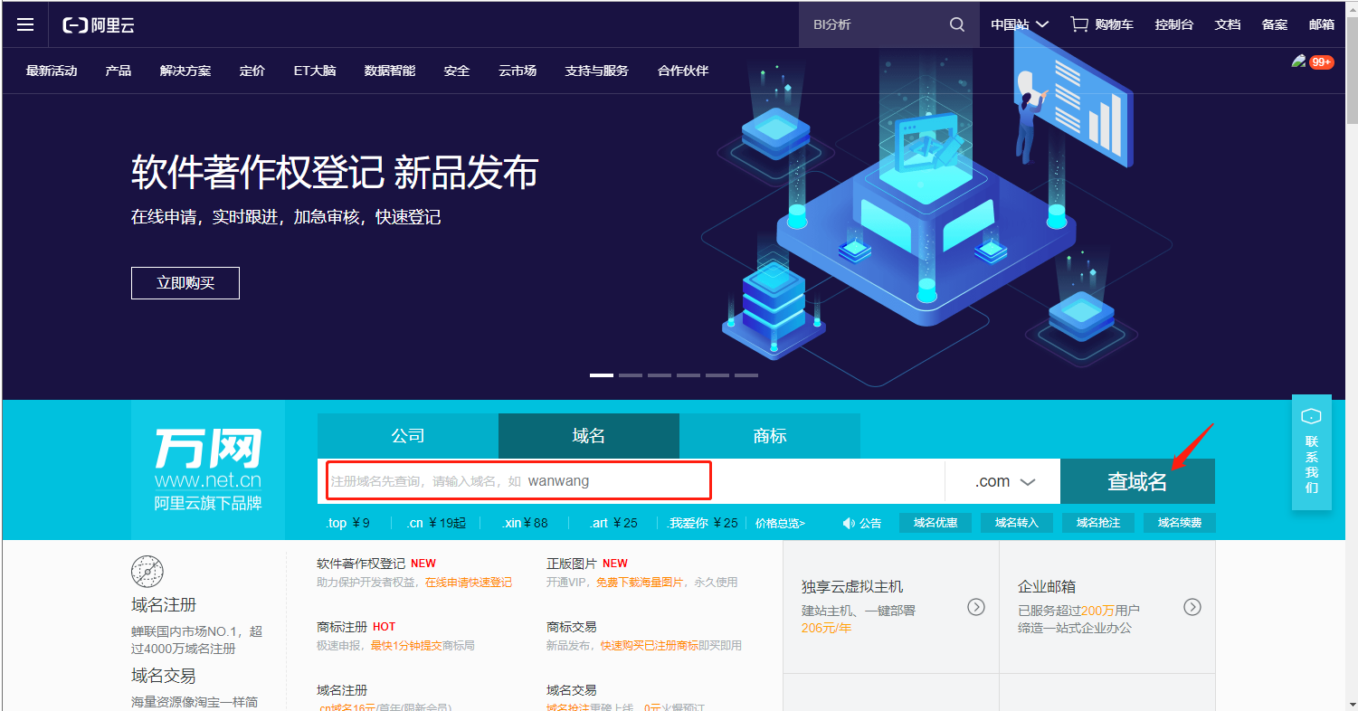Viewport: 1358px width, 711px height.
Task: Open 域名交易 in left column
Action: 164,676
